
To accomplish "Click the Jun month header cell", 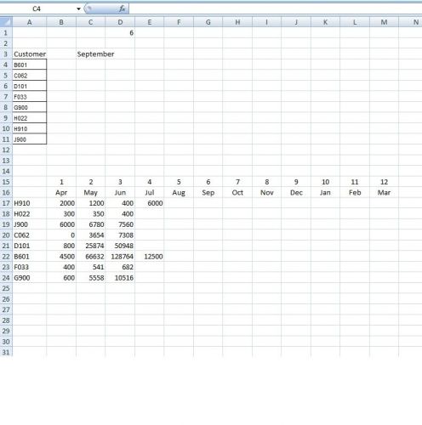I will [120, 193].
